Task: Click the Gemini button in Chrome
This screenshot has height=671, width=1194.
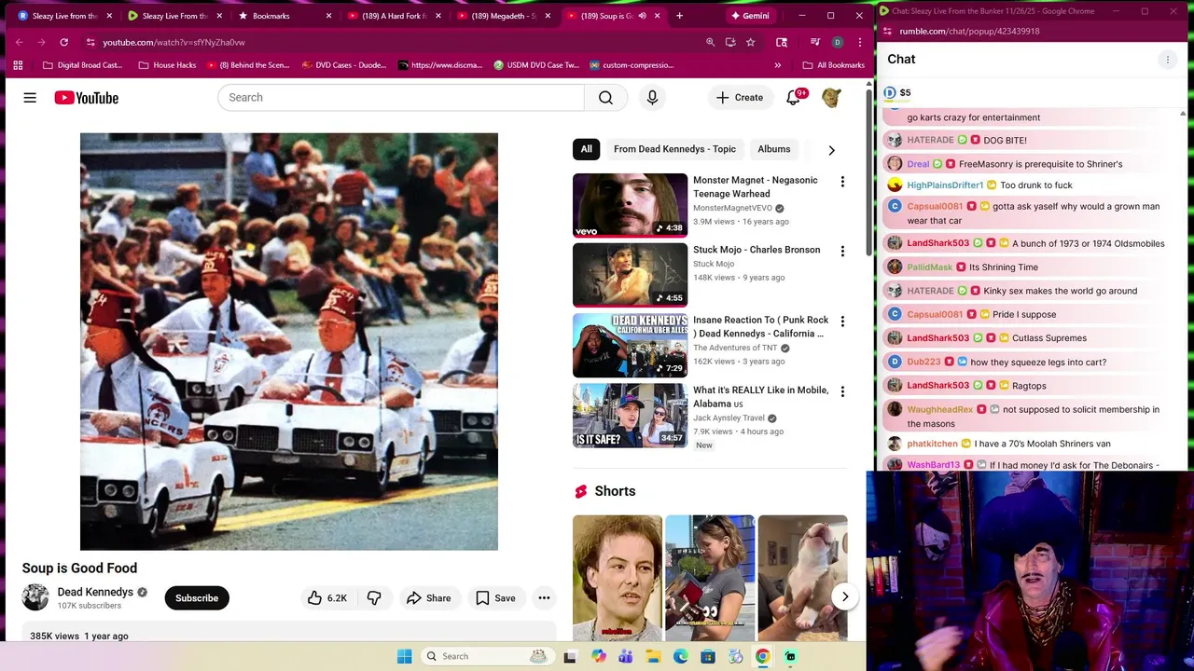Action: pyautogui.click(x=749, y=16)
